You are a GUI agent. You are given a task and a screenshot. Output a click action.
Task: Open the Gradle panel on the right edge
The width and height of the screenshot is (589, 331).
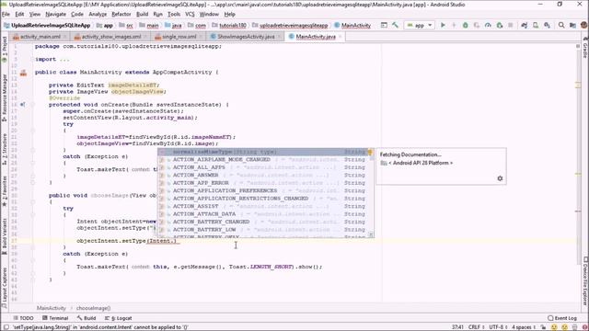point(585,48)
